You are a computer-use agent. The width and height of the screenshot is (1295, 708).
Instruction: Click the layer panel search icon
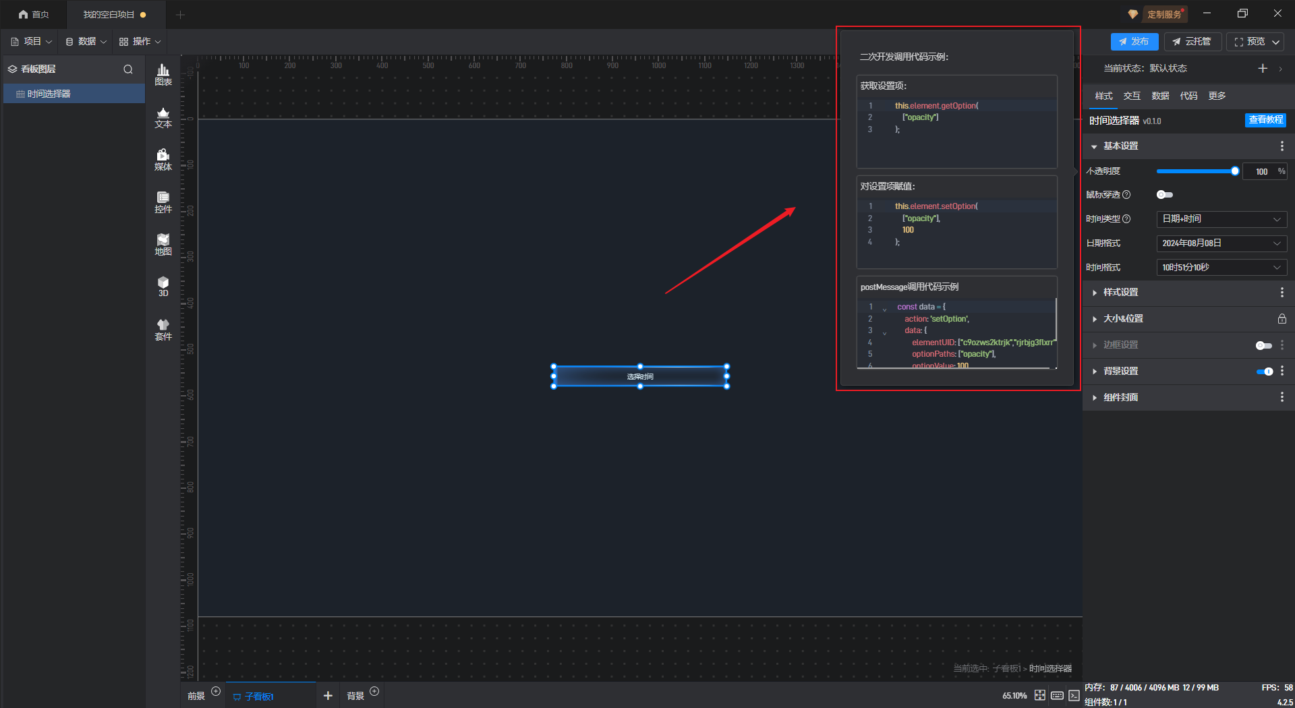(128, 69)
